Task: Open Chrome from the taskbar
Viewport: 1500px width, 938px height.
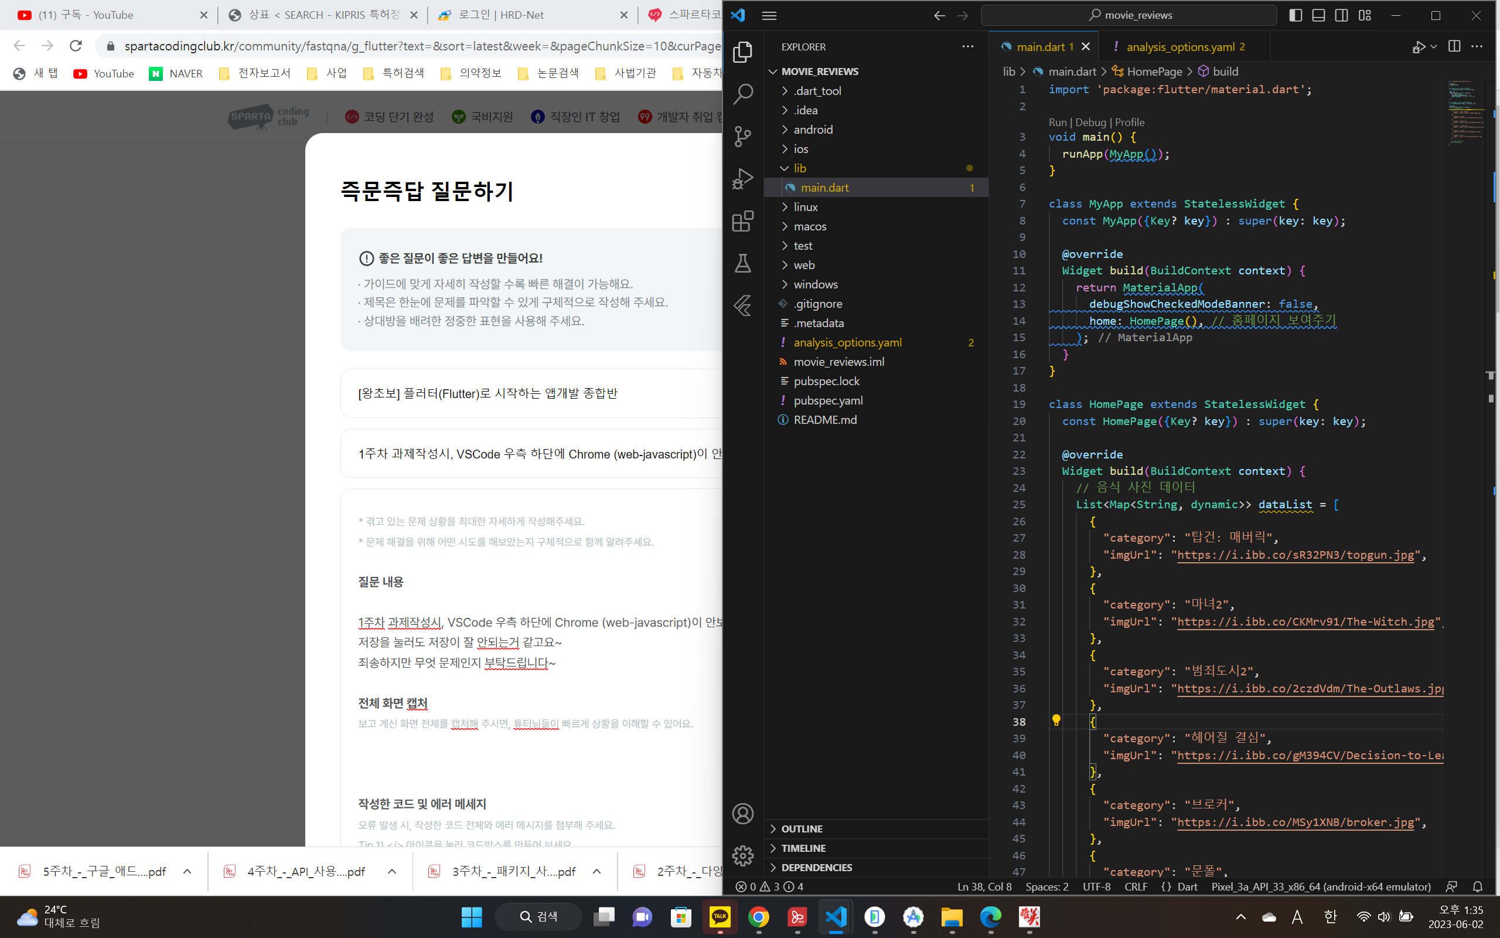Action: 759,916
